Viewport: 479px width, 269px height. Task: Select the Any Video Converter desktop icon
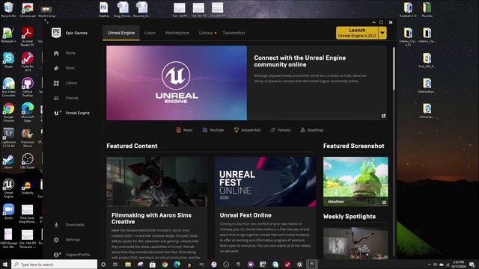(8, 87)
